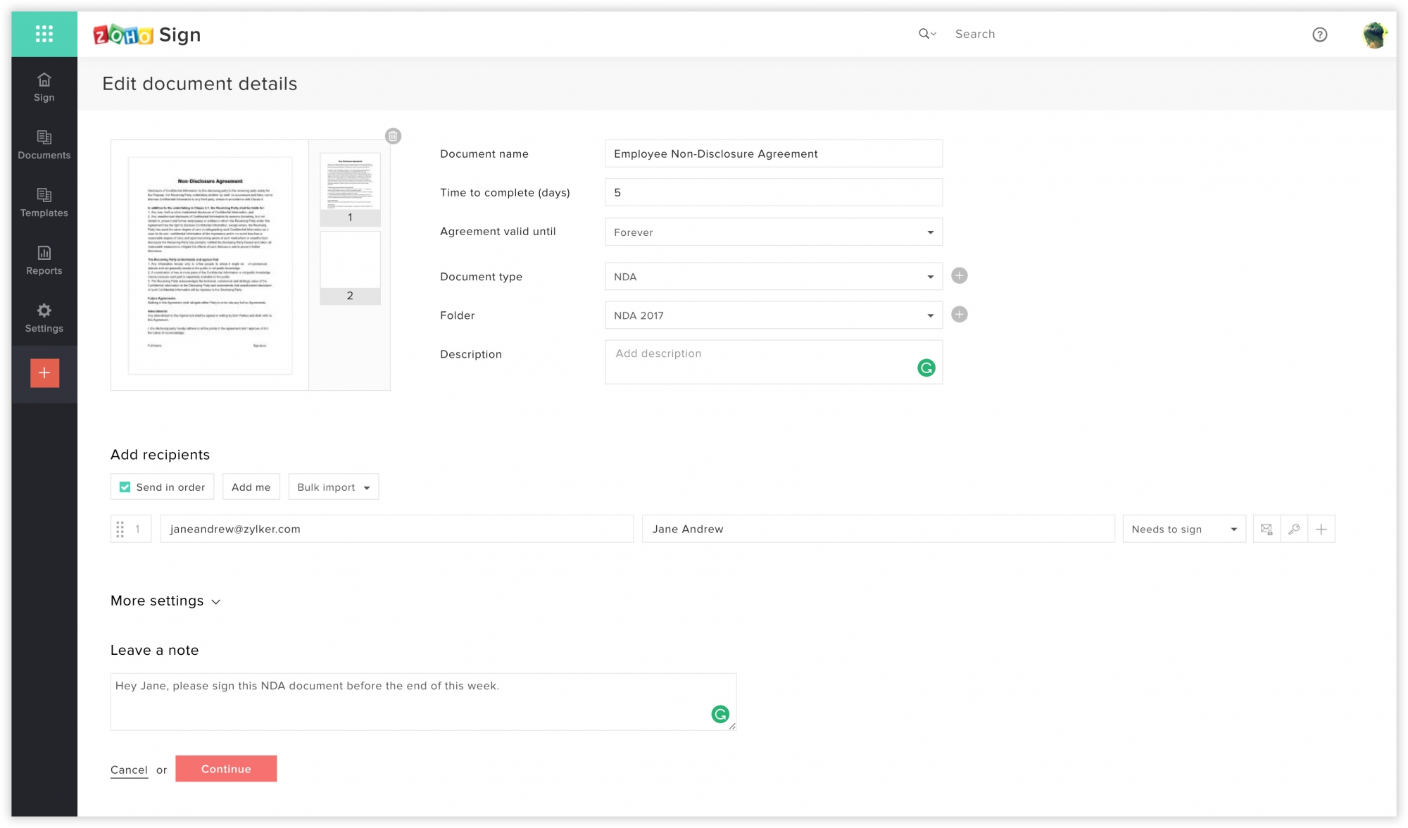Screen dimensions: 1408x828
Task: Go to Documents in the sidebar
Action: tap(44, 145)
